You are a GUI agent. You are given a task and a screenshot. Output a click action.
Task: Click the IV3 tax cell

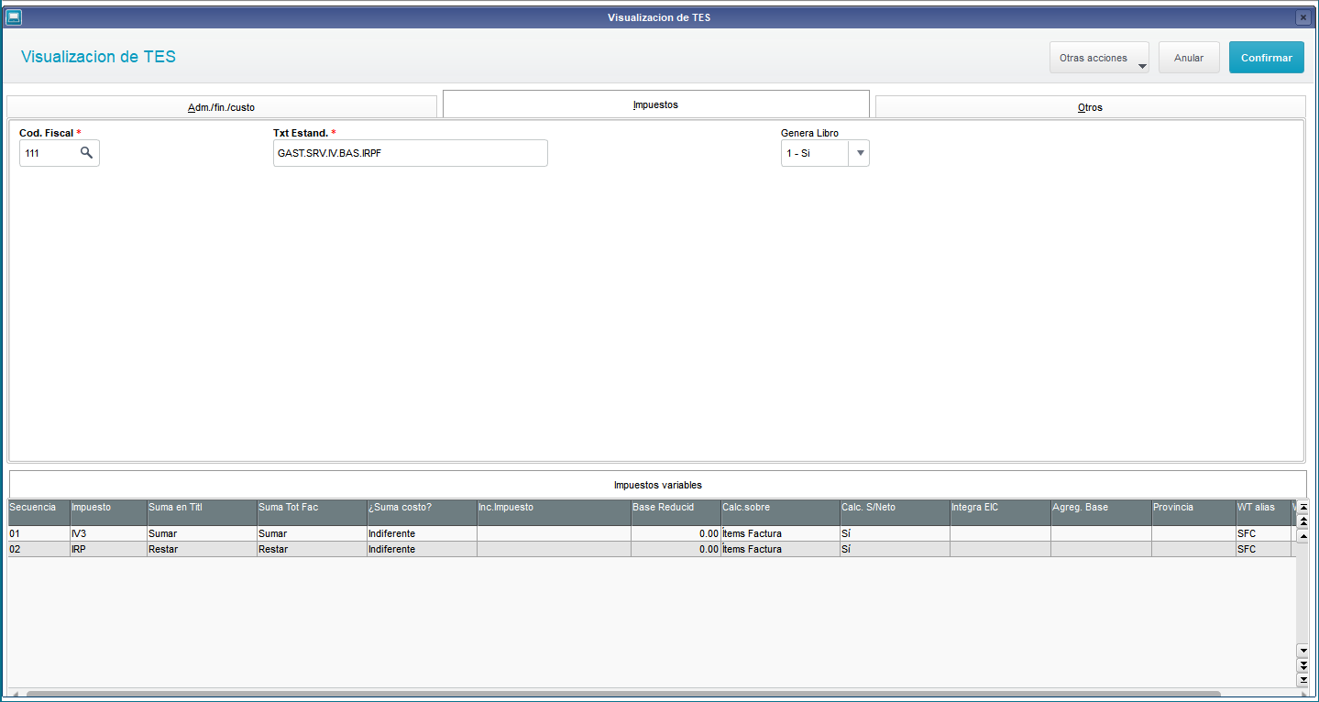[108, 533]
